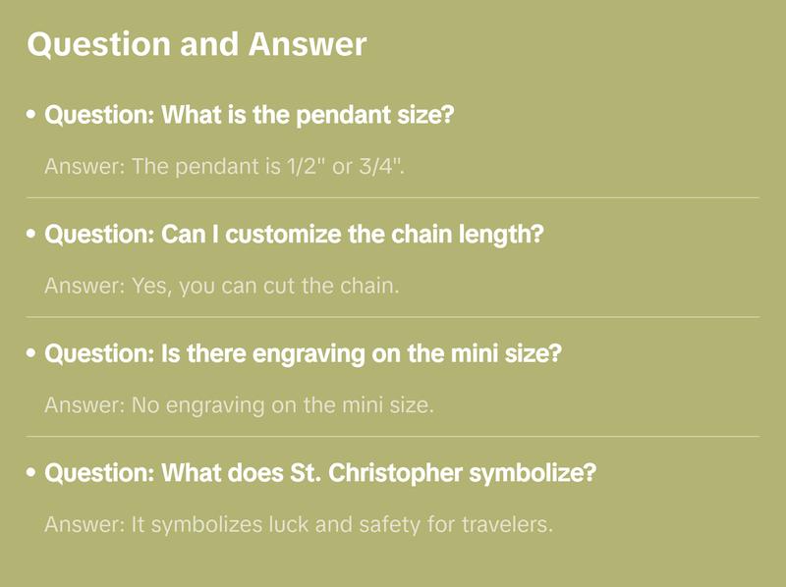Click the divider line below the chain answer
Image resolution: width=786 pixels, height=587 pixels.
point(393,317)
